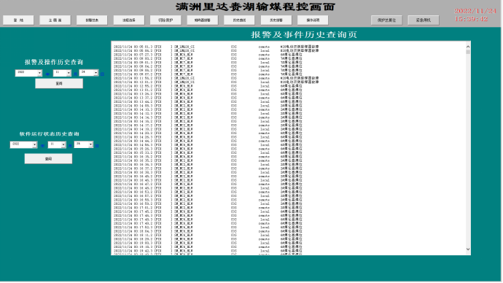This screenshot has width=503, height=283.
Task: Open the button left of 切除保护
Action: (128, 20)
